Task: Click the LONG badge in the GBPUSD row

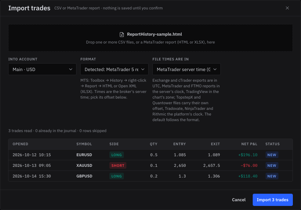Action: pos(117,176)
